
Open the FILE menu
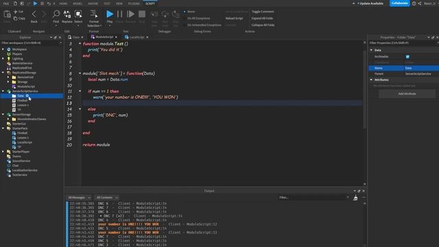tap(6, 3)
